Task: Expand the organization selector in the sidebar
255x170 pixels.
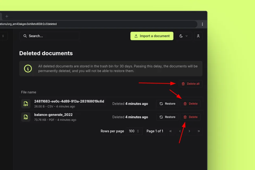Action: [x=3, y=36]
